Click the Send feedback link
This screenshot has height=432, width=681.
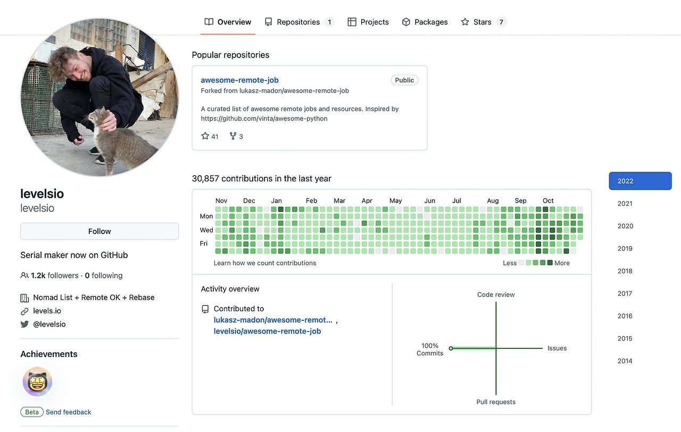pos(69,412)
